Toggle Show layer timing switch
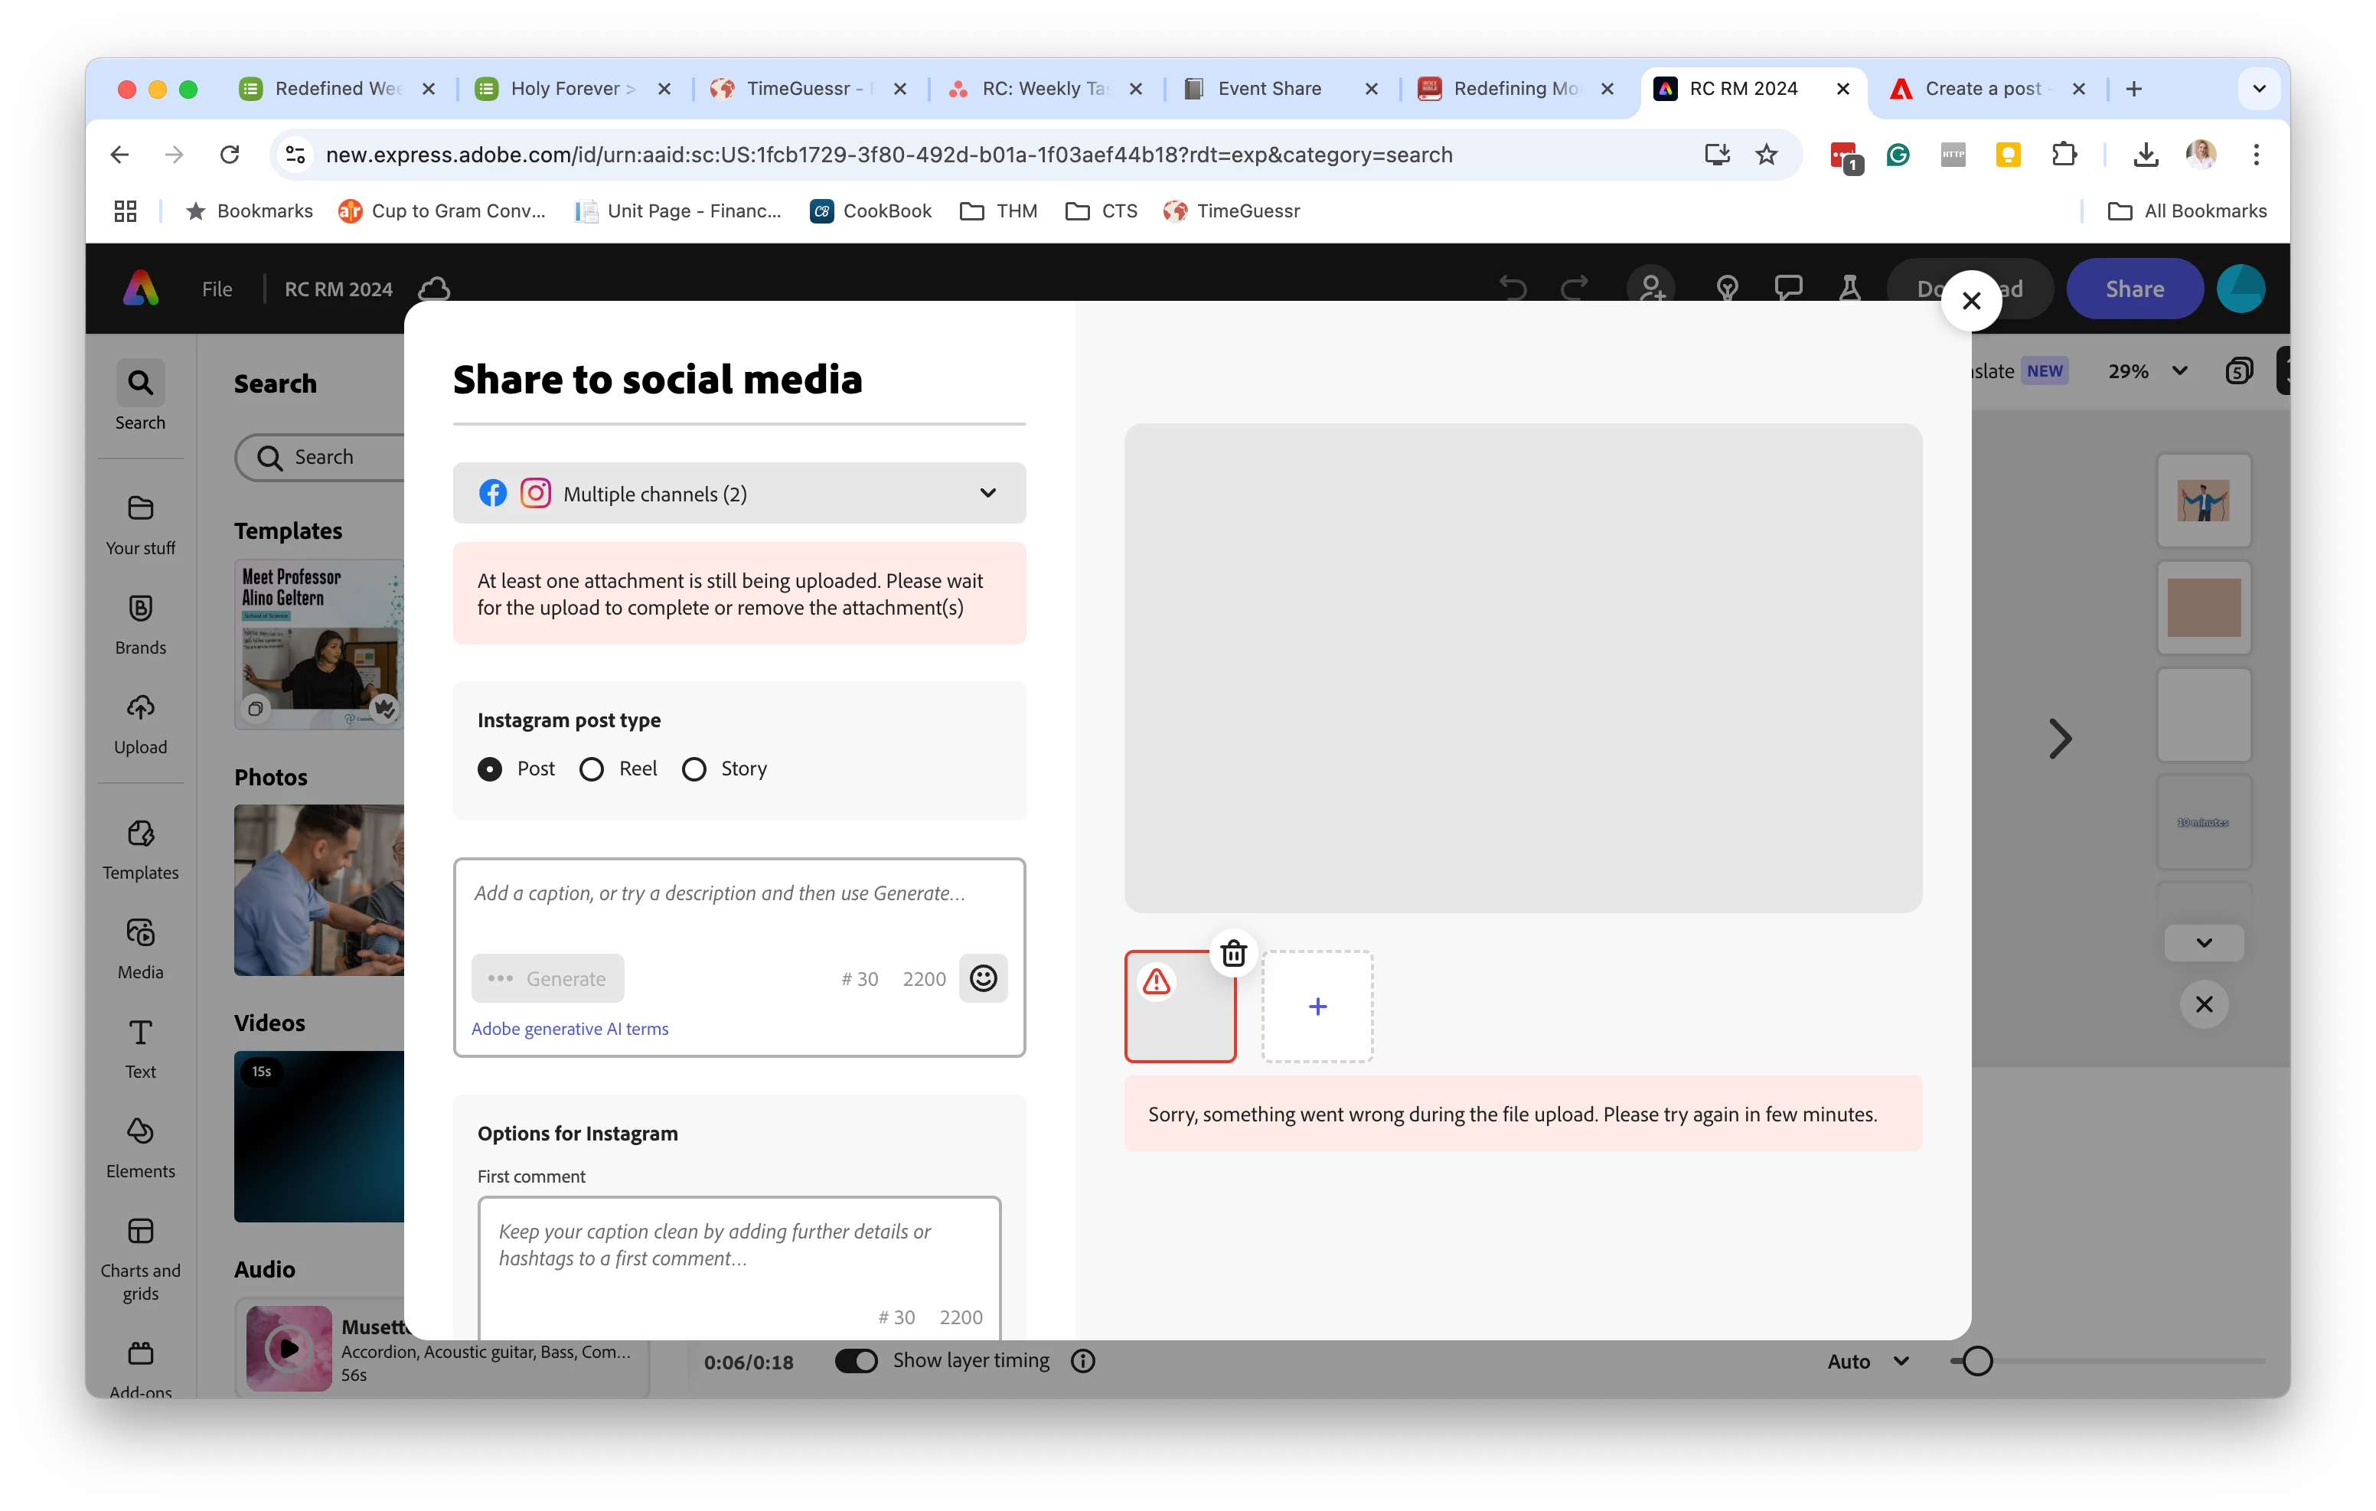This screenshot has height=1511, width=2376. [x=856, y=1361]
